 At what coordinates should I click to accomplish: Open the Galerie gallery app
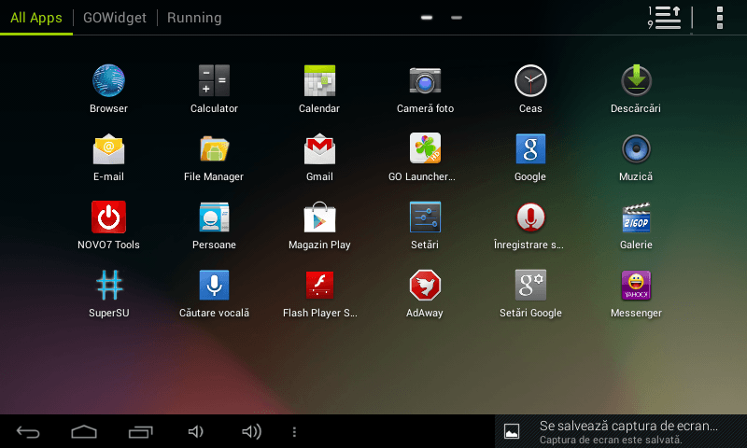pos(636,217)
